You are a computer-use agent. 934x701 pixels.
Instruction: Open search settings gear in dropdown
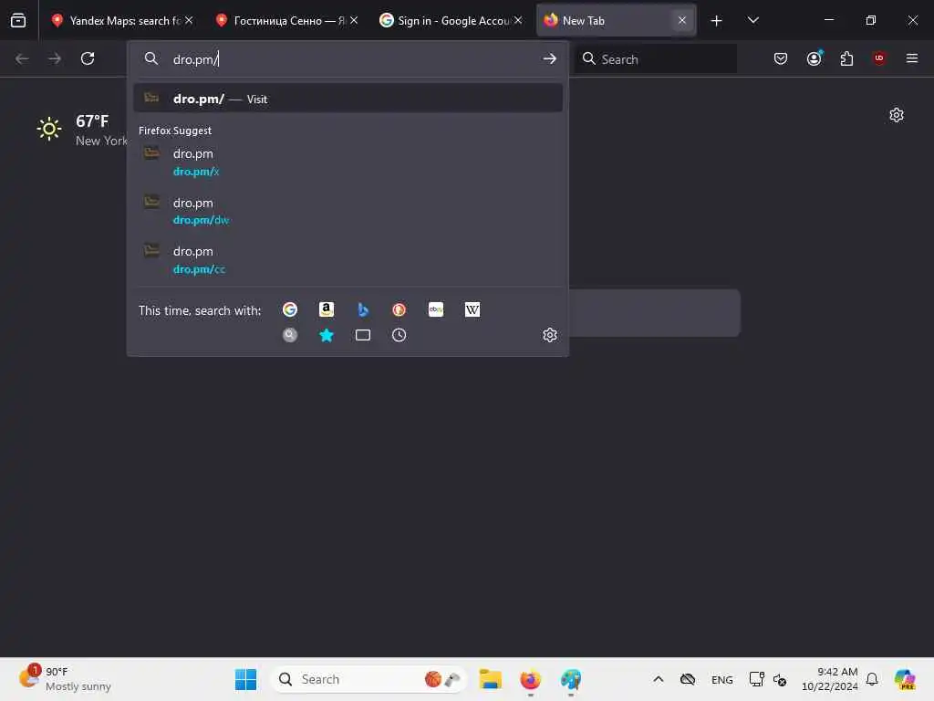(550, 335)
